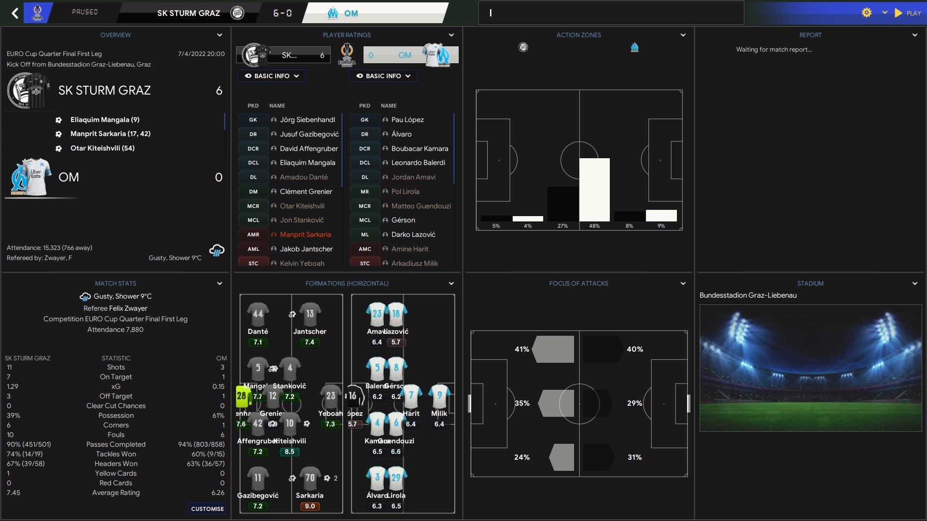Expand the Player Ratings panel dropdown
This screenshot has width=927, height=521.
[x=451, y=35]
